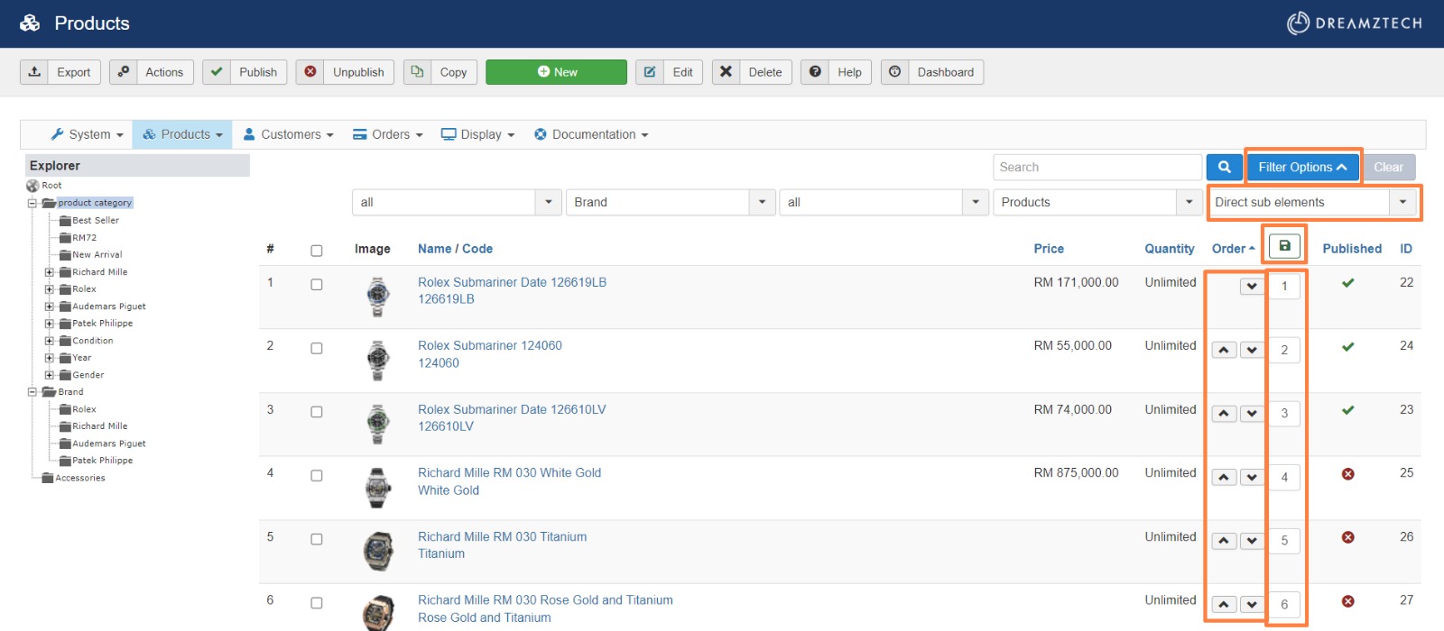Check the box for Richard Mille RM 030 Titanium
The image size is (1444, 631).
pyautogui.click(x=317, y=539)
